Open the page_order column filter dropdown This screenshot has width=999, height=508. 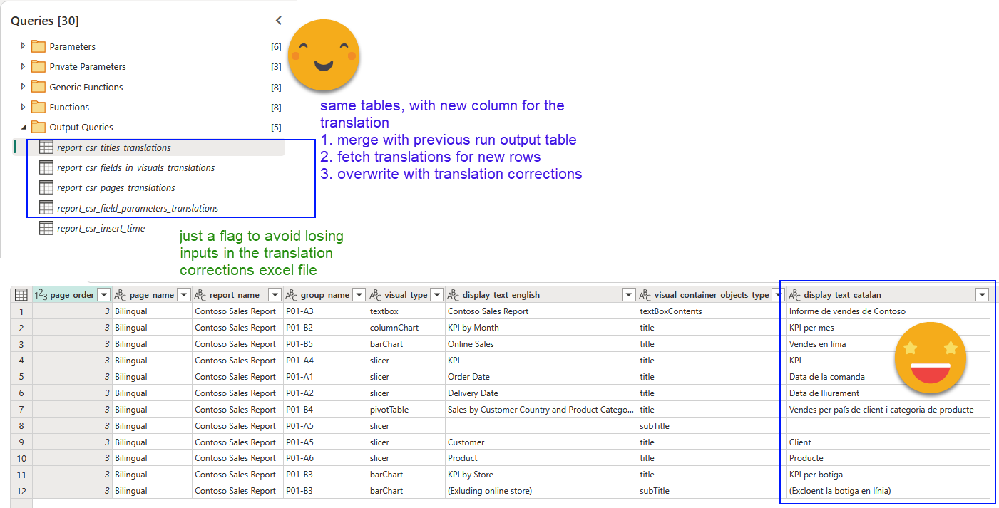click(104, 295)
